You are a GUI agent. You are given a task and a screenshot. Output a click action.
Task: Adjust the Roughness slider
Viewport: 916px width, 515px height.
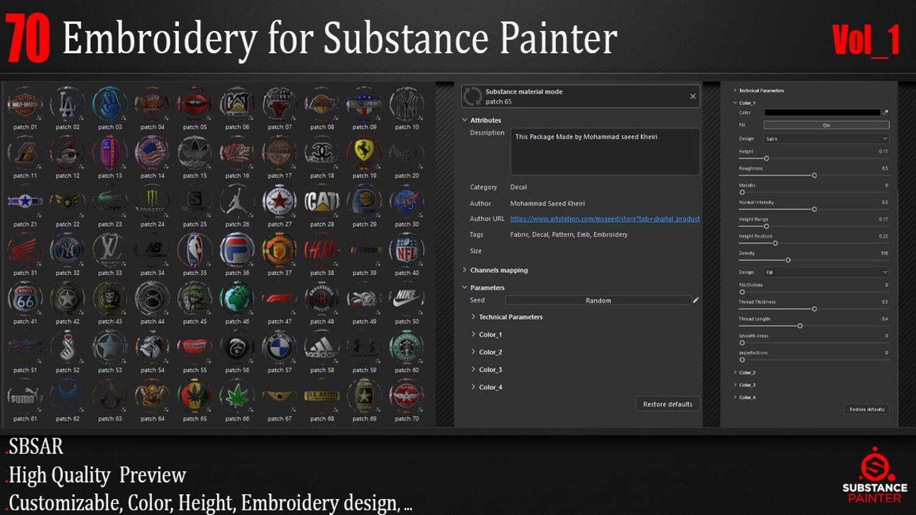tap(814, 175)
